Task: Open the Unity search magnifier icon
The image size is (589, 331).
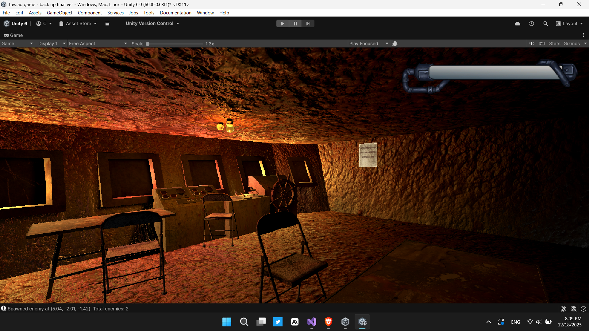Action: pyautogui.click(x=545, y=24)
